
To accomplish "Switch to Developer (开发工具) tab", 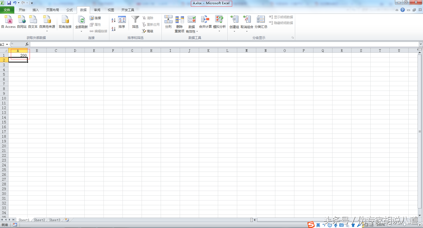I will [128, 10].
